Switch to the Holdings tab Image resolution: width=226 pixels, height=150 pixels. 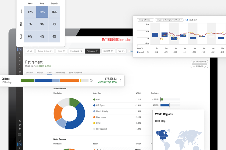[x=40, y=72]
